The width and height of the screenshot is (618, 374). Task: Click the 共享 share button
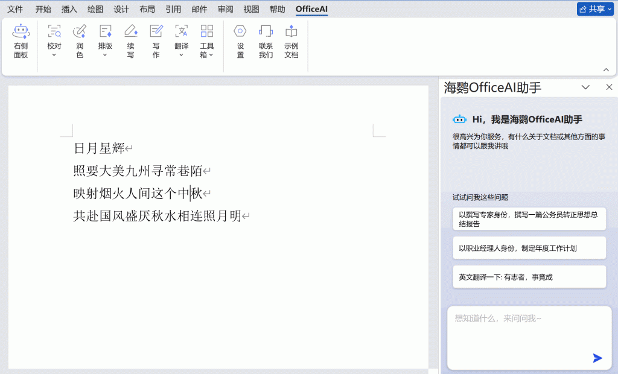pos(594,9)
